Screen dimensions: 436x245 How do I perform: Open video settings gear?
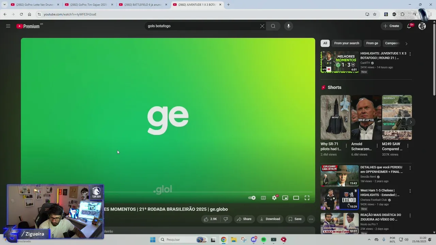coord(275,198)
